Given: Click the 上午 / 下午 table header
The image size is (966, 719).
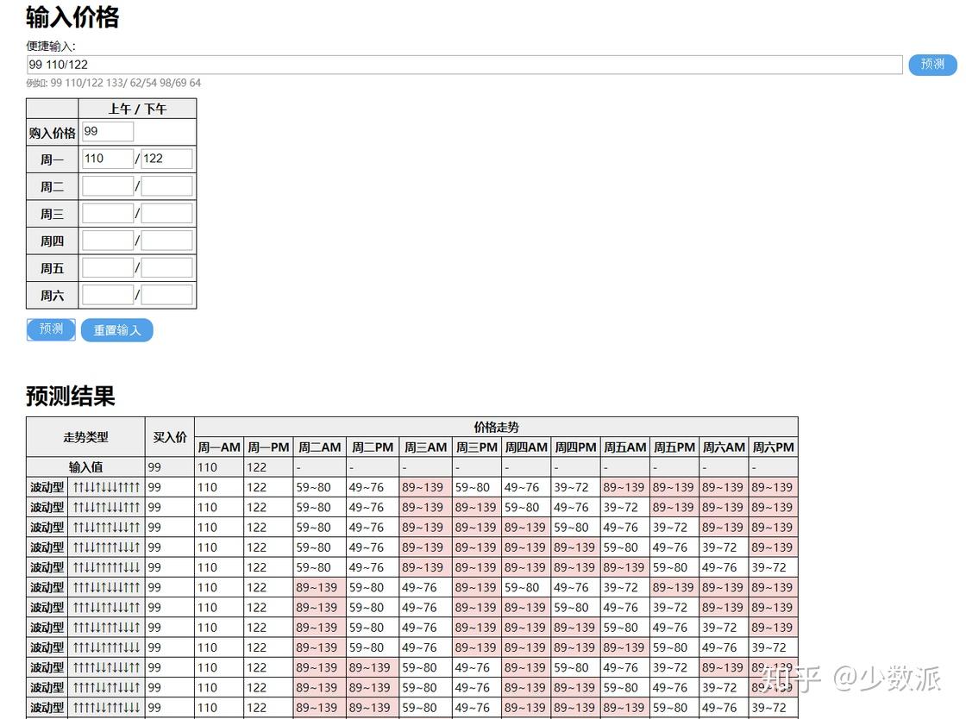Looking at the screenshot, I should point(137,109).
